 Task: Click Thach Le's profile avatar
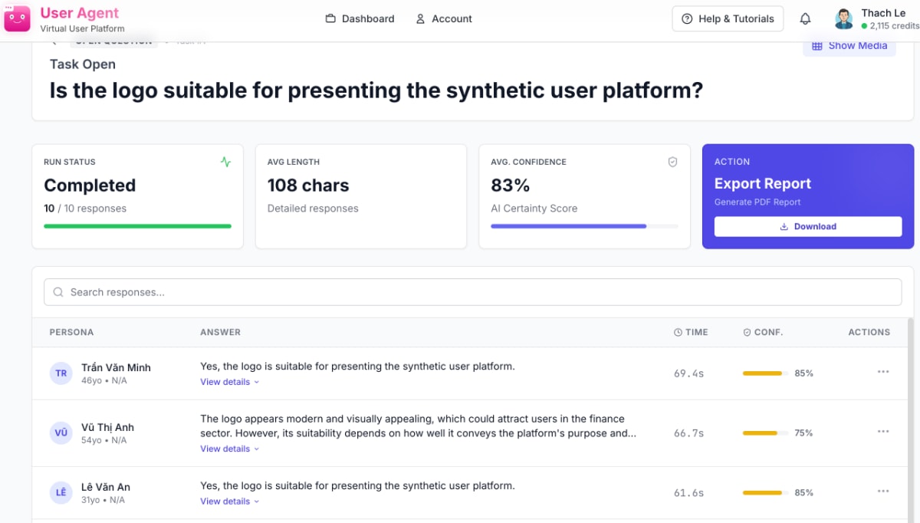843,18
